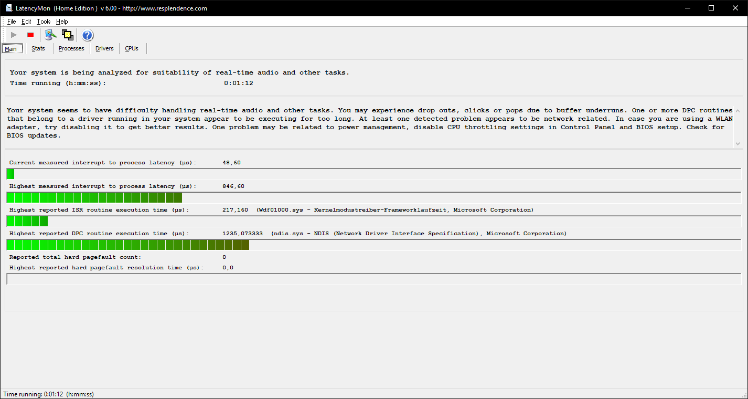Maximize the LatencyMon window

tap(712, 8)
